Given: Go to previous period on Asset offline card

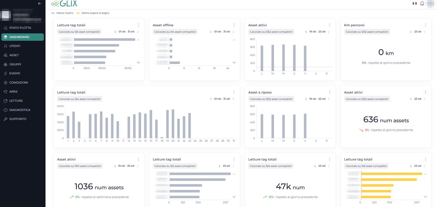Looking at the screenshot, I should point(211,32).
